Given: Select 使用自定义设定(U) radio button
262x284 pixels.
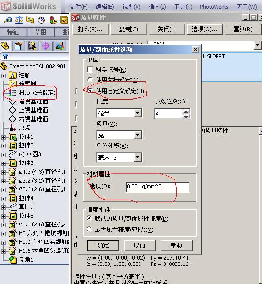Looking at the screenshot, I should point(90,91).
